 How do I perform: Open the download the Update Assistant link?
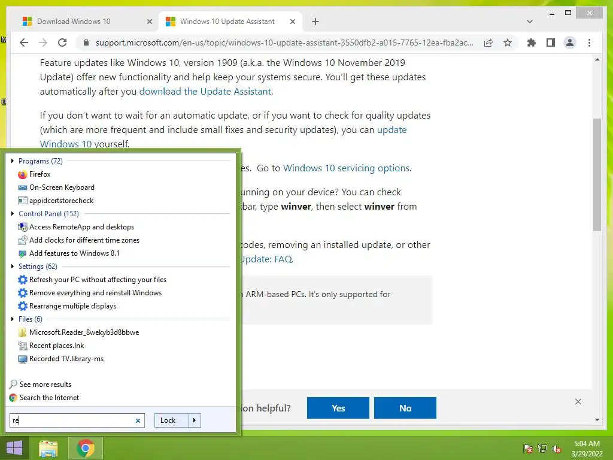tap(205, 91)
